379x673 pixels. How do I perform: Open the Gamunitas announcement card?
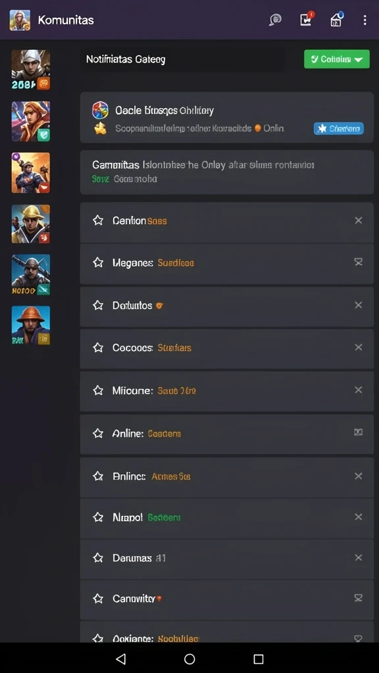[226, 172]
